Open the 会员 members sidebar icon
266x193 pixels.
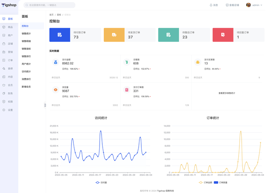[4, 85]
